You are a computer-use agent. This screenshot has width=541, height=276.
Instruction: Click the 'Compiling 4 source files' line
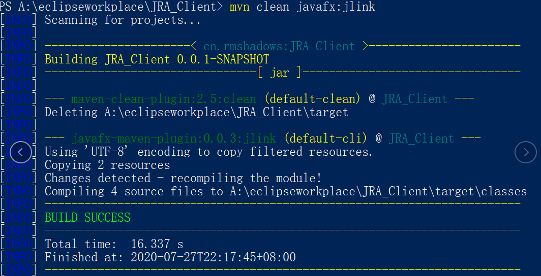click(x=286, y=191)
